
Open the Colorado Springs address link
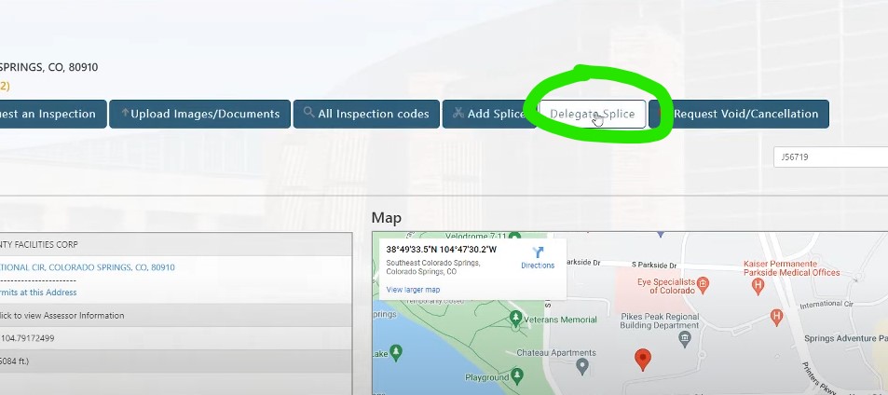point(87,267)
